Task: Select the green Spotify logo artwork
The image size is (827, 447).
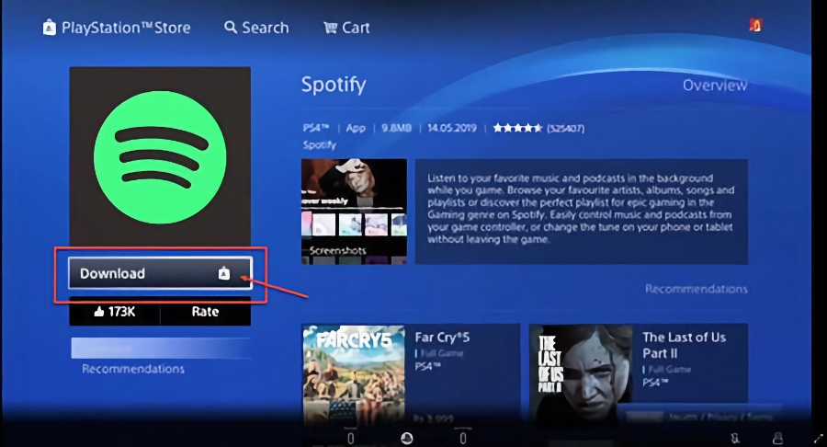Action: (160, 156)
